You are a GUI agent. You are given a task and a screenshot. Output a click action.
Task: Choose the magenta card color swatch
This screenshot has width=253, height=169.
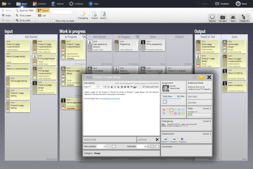[x=175, y=113]
